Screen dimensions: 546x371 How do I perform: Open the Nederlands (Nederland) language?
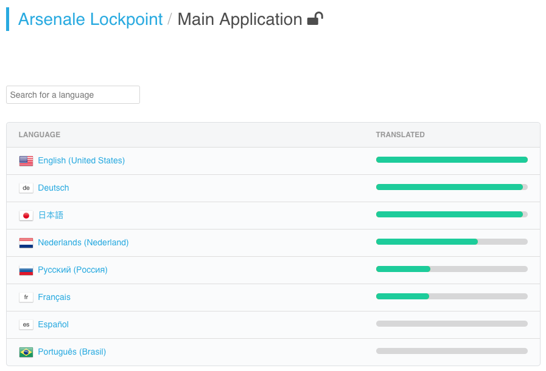click(83, 242)
